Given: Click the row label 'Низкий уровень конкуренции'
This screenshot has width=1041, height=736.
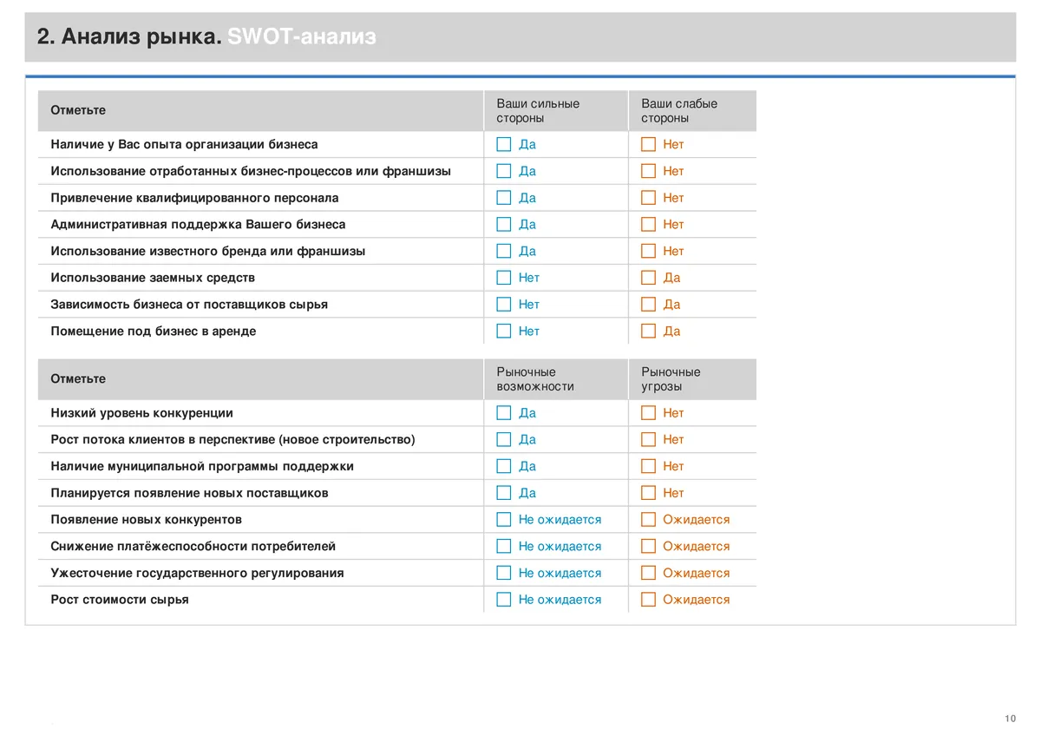Looking at the screenshot, I should point(141,413).
